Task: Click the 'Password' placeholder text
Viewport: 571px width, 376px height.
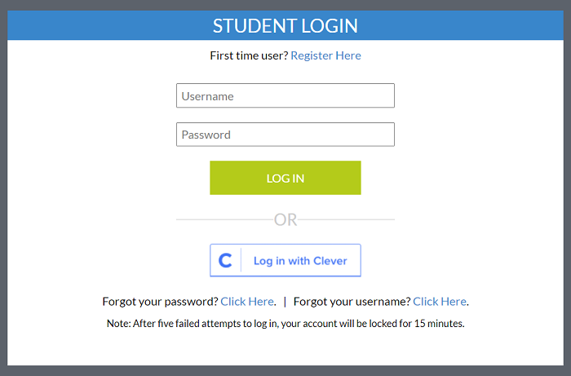Action: (x=206, y=135)
